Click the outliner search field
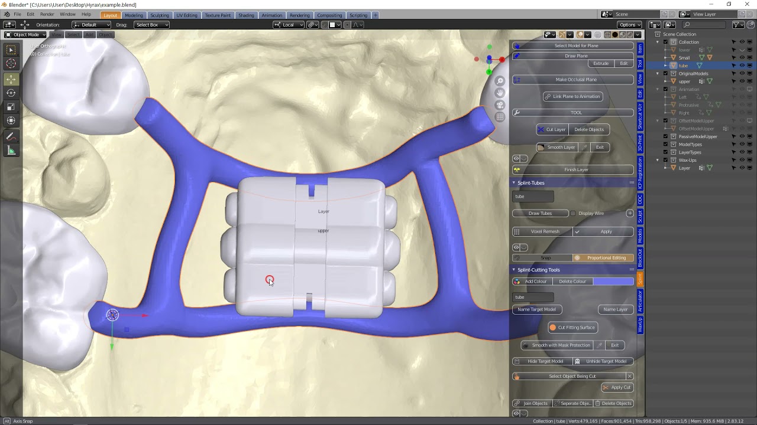This screenshot has height=425, width=757. coord(705,25)
